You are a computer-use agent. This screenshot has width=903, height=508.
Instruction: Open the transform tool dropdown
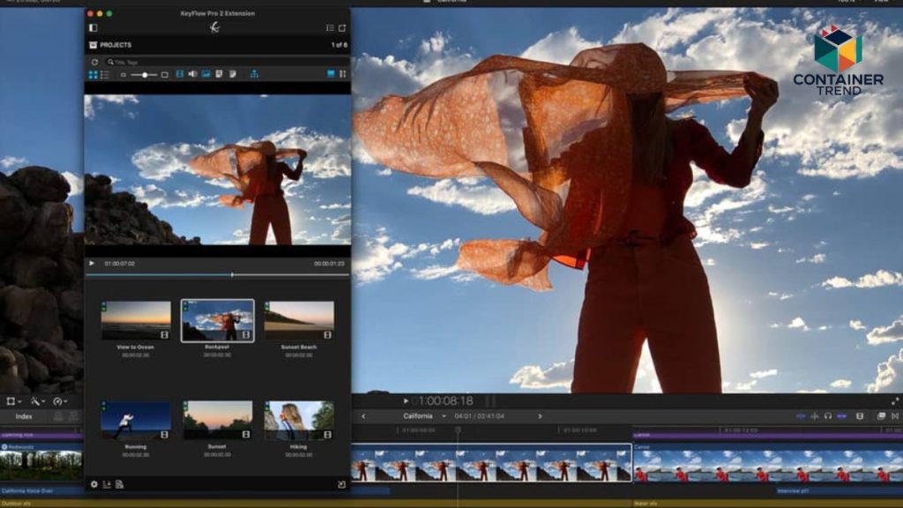pyautogui.click(x=14, y=401)
